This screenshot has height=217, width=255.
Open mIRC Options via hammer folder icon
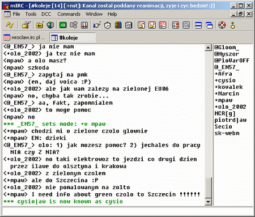pyautogui.click(x=26, y=25)
